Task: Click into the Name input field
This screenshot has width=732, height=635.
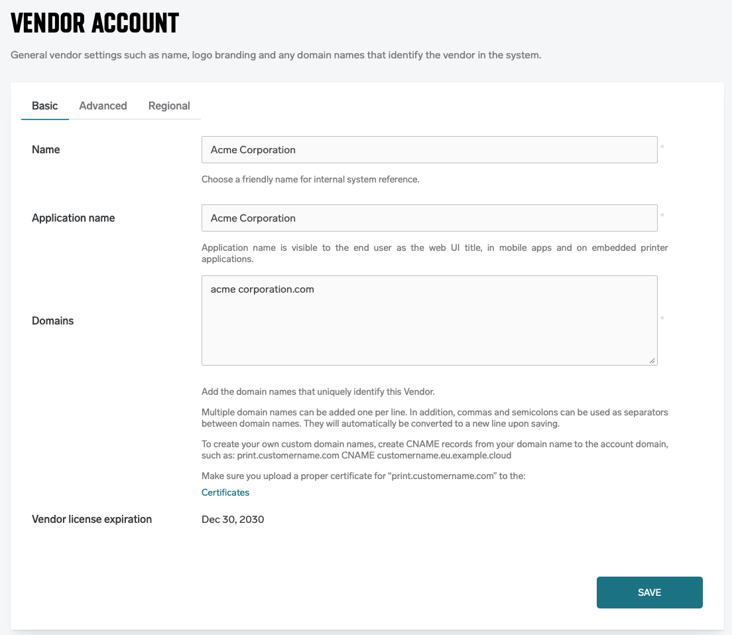Action: click(x=429, y=150)
